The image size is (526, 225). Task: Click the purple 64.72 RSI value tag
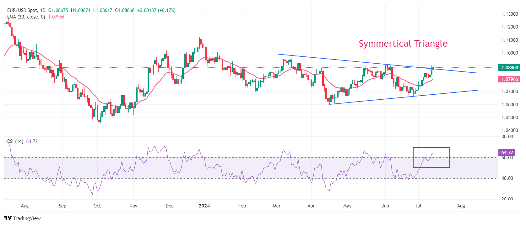507,153
